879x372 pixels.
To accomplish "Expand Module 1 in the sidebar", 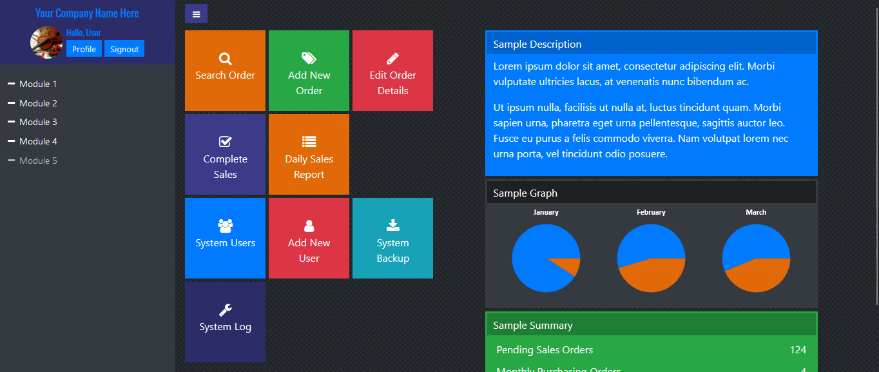I will point(38,84).
